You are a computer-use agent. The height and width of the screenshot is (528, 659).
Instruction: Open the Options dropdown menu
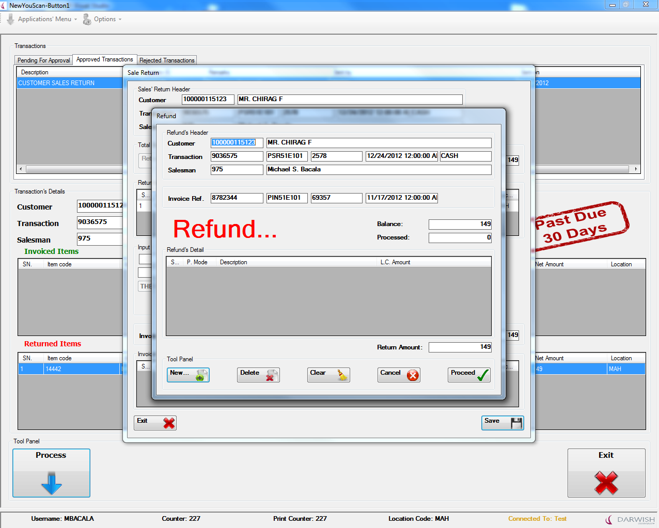[105, 19]
